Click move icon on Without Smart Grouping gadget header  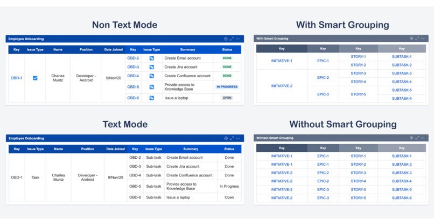(x=411, y=138)
